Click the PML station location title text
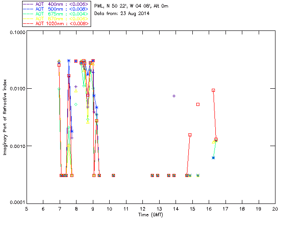Image resolution: width=283 pixels, height=226 pixels. click(131, 6)
